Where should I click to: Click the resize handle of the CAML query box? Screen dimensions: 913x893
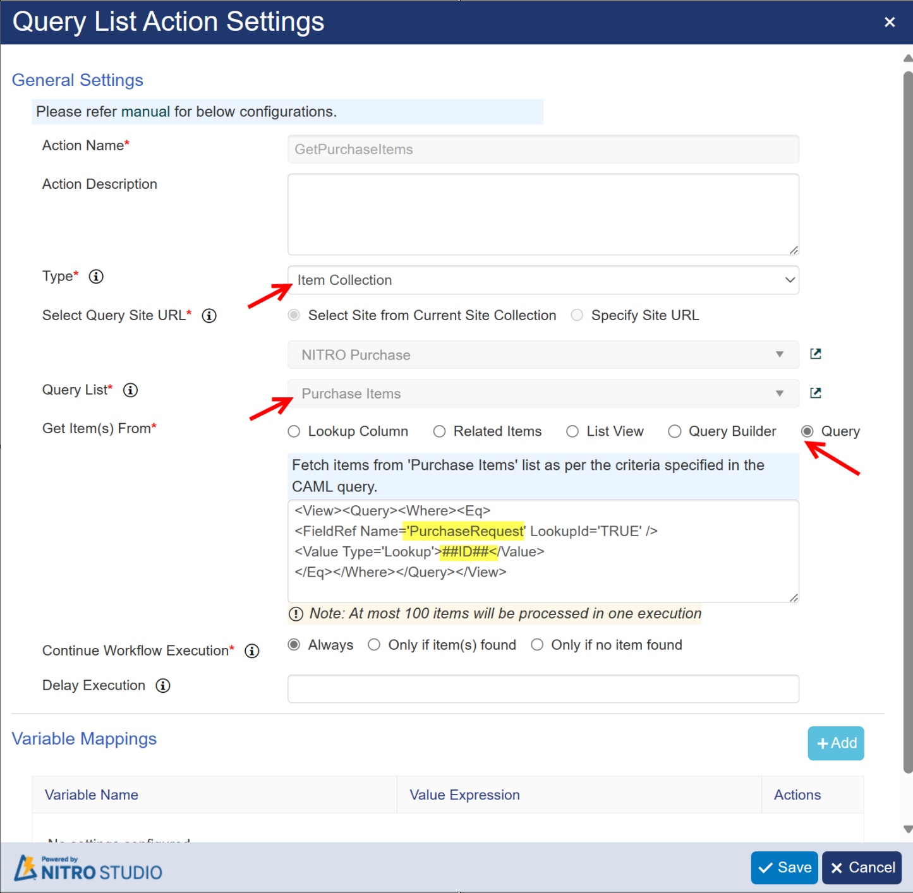point(794,597)
